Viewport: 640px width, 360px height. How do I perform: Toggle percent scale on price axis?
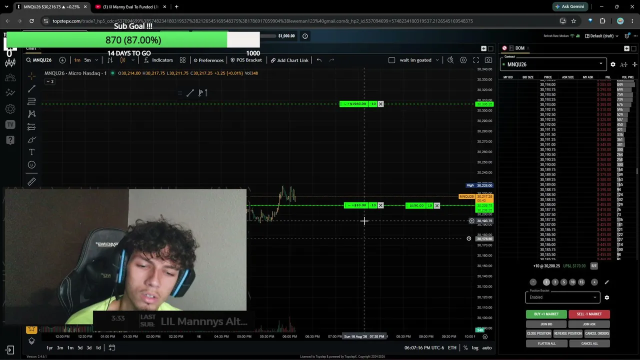(465, 347)
